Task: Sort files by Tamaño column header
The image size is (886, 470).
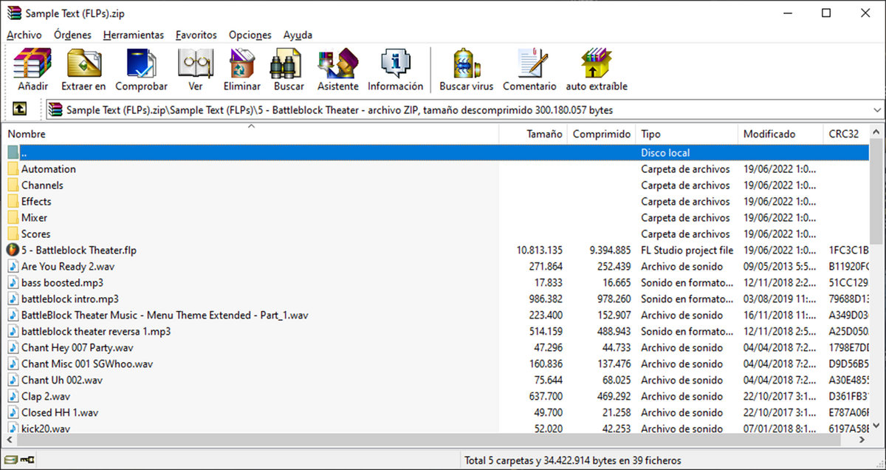Action: [x=544, y=134]
